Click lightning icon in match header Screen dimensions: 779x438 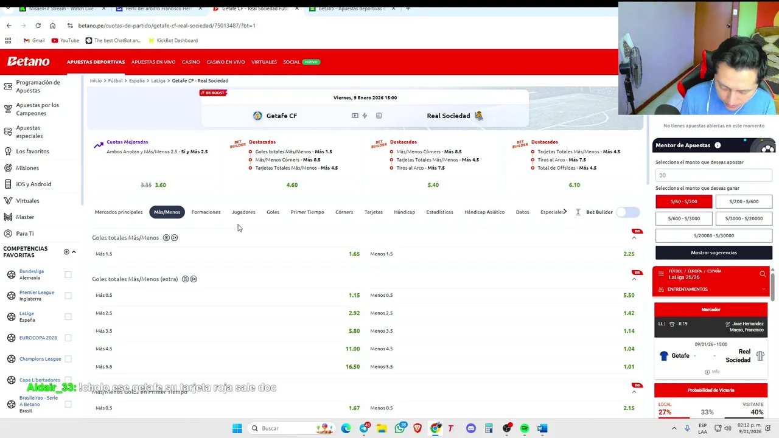365,116
